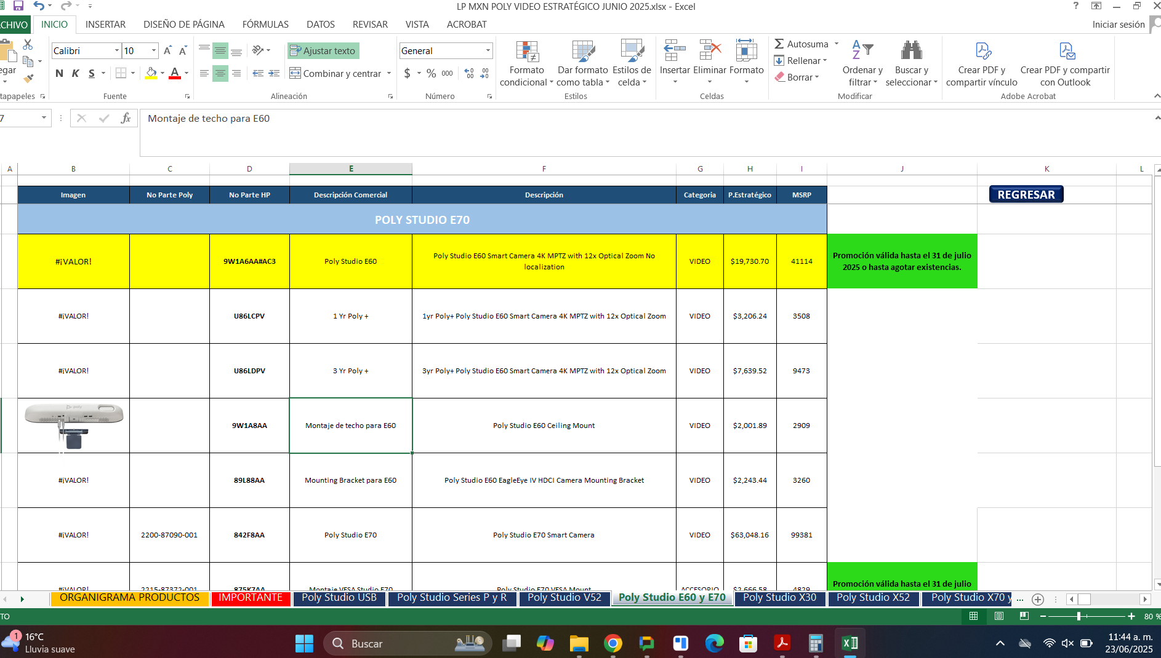Open the INSERTAR ribbon tab
This screenshot has height=658, width=1161.
coord(105,25)
